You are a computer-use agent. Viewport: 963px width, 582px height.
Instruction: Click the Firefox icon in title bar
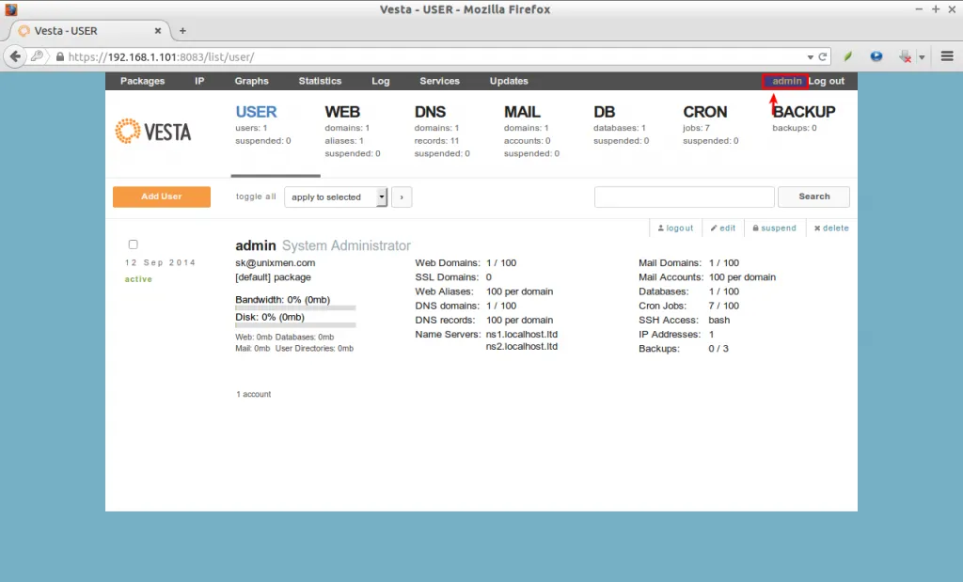click(x=11, y=9)
